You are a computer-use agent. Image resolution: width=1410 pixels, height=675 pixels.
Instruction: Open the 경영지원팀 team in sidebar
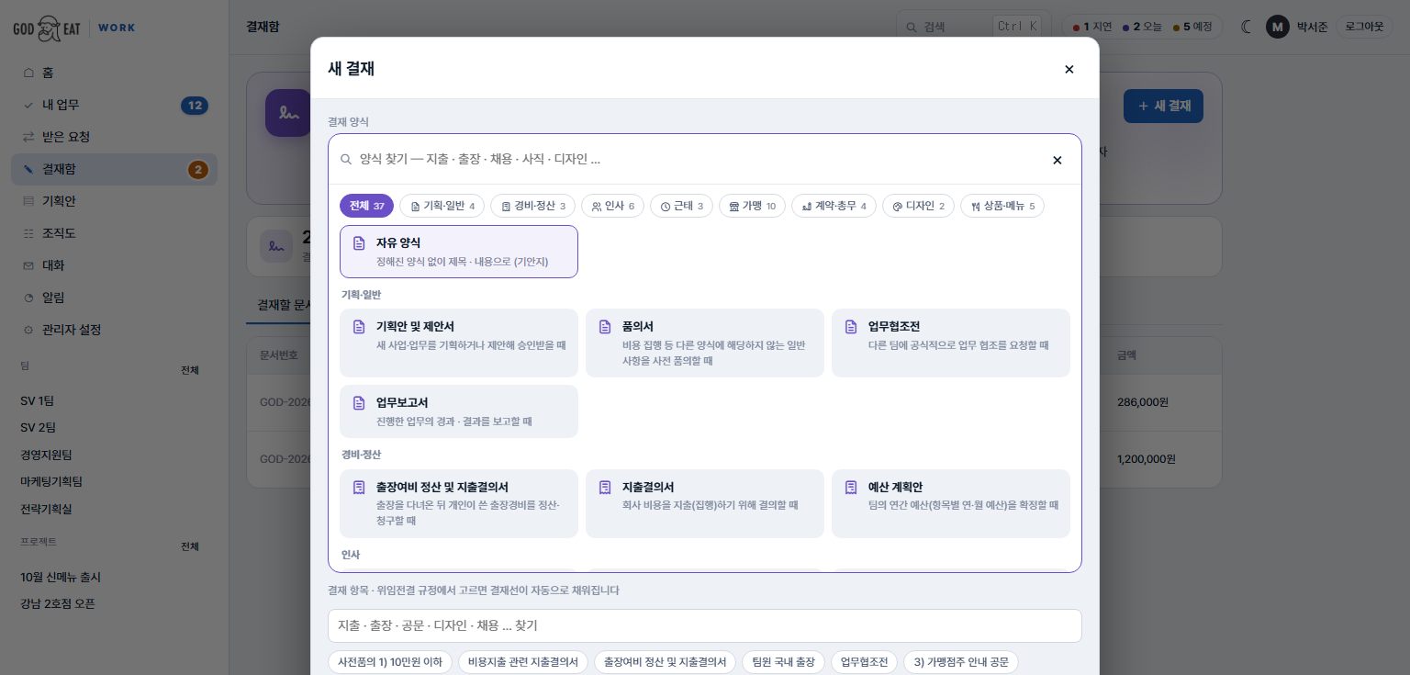pos(46,455)
